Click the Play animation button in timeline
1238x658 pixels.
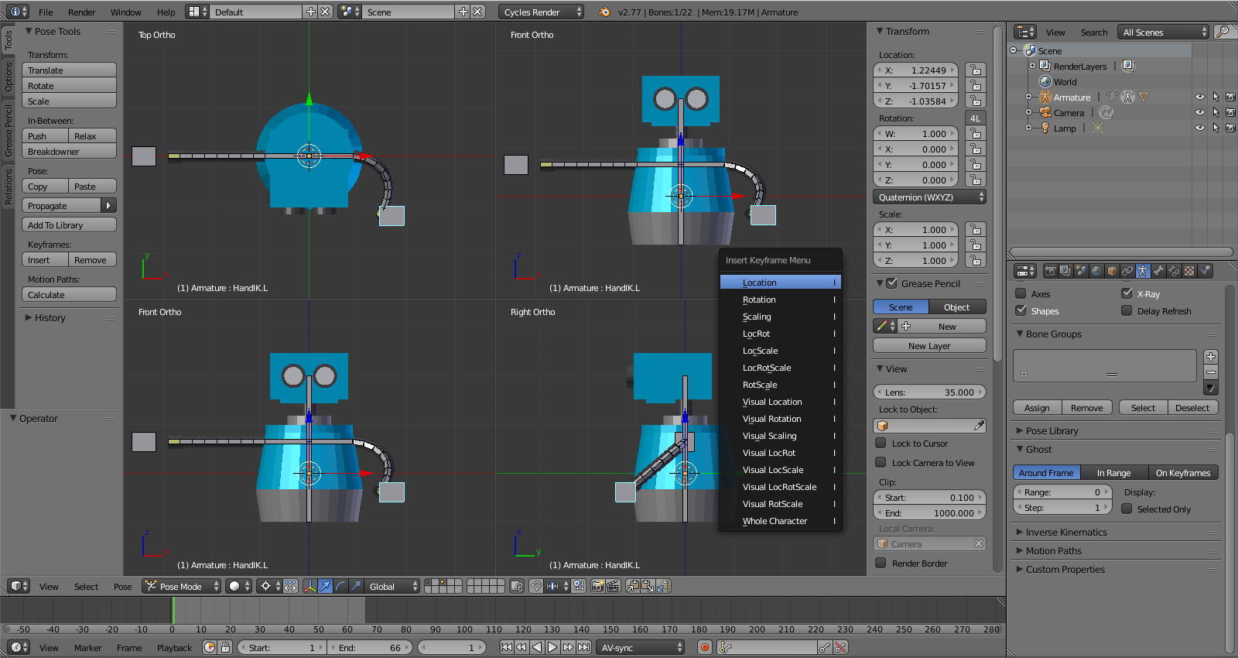pos(552,647)
